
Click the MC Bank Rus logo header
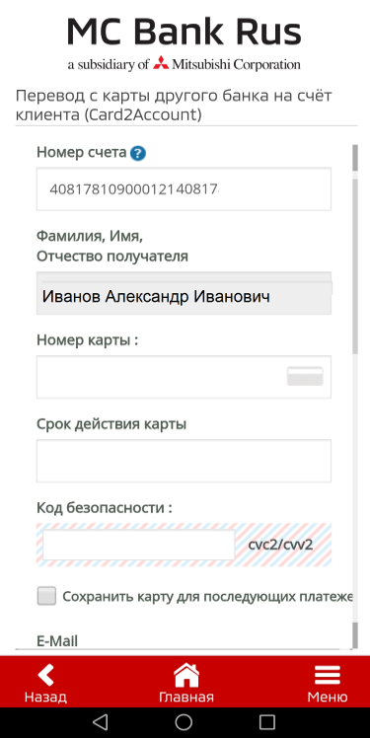tap(185, 43)
